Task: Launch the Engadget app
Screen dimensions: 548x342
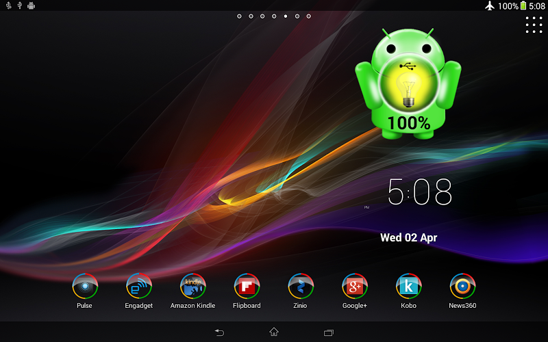Action: pyautogui.click(x=139, y=286)
